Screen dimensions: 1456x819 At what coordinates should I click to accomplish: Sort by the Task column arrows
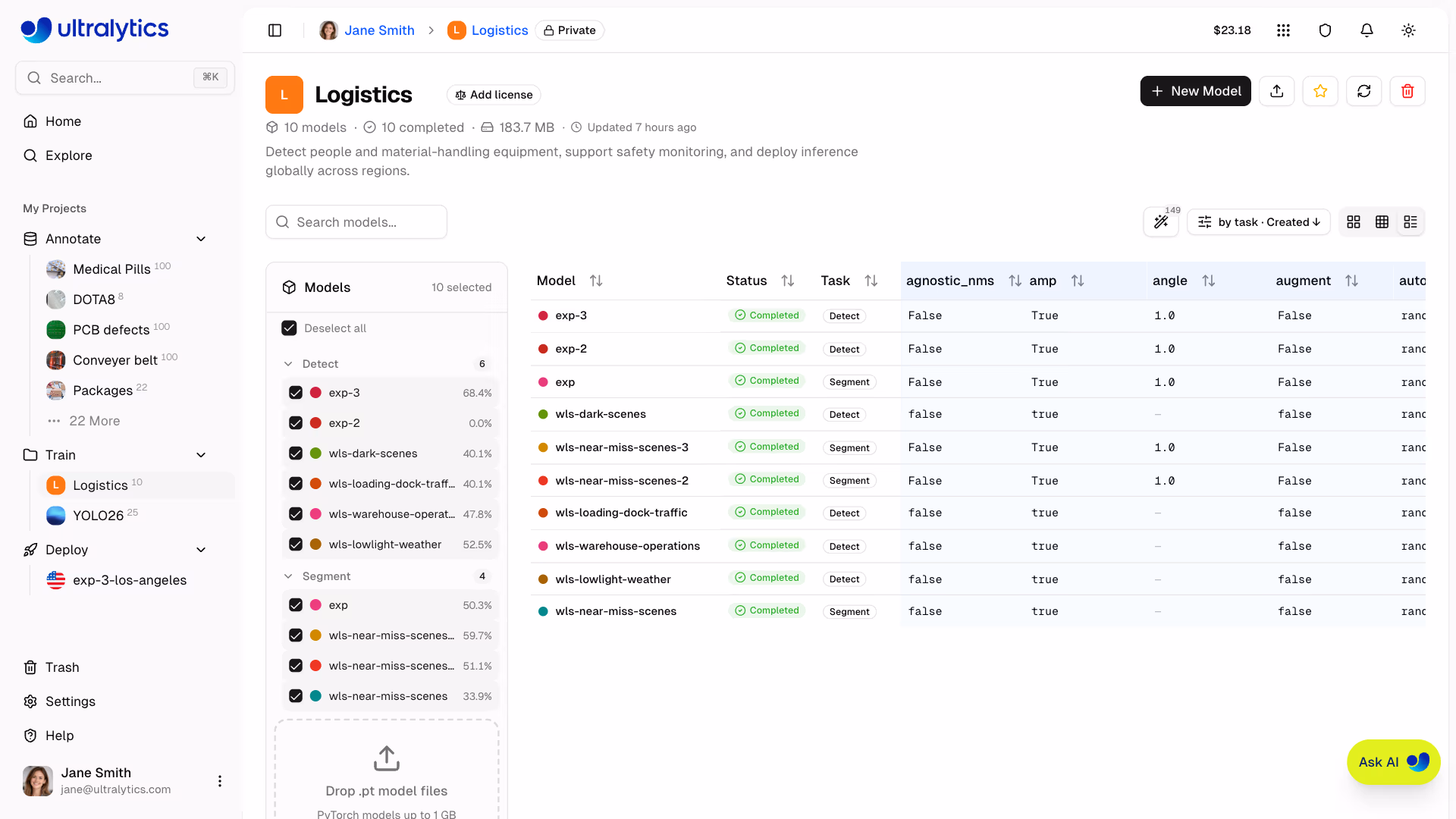[x=871, y=281]
